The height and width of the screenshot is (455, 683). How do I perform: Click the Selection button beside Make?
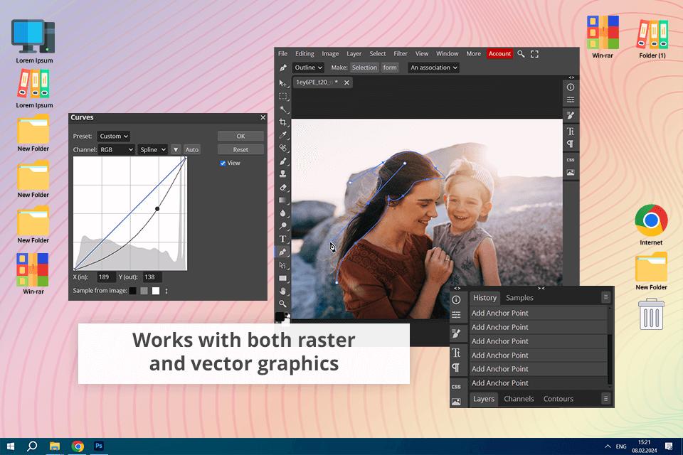coord(364,68)
